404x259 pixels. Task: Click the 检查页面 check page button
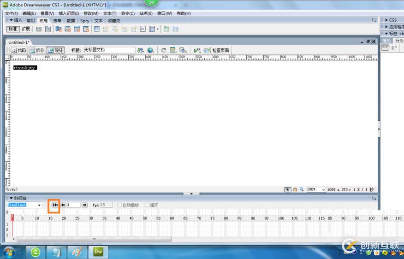(x=216, y=50)
